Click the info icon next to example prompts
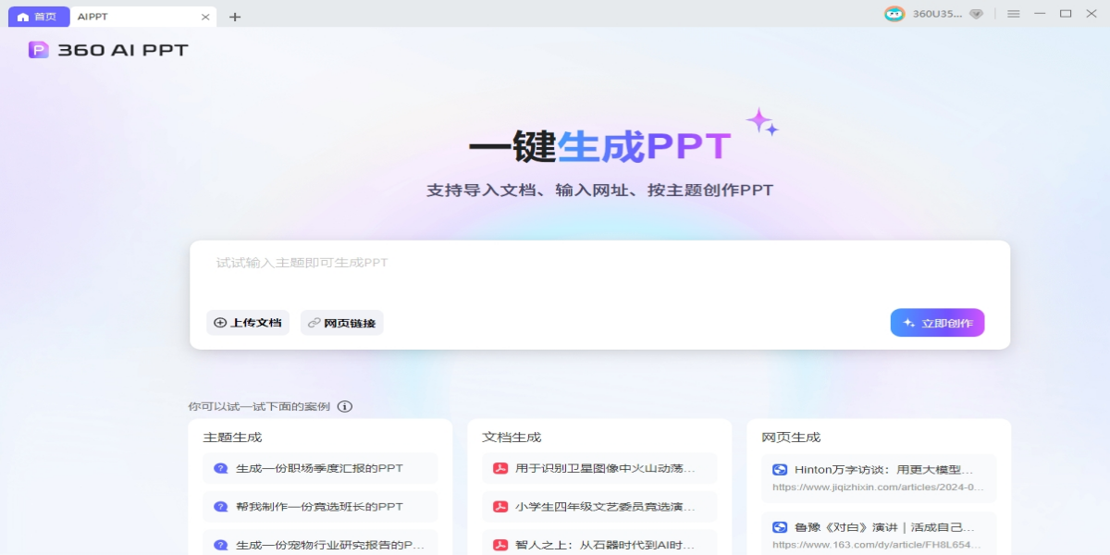This screenshot has width=1110, height=555. tap(345, 406)
